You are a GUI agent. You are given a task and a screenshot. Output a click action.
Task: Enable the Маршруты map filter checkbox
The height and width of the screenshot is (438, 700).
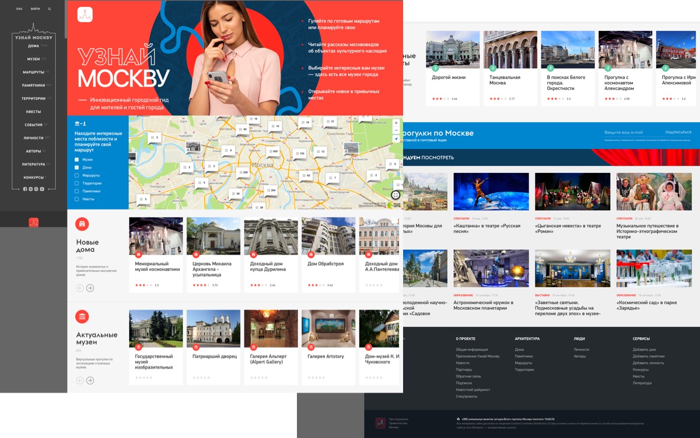77,175
